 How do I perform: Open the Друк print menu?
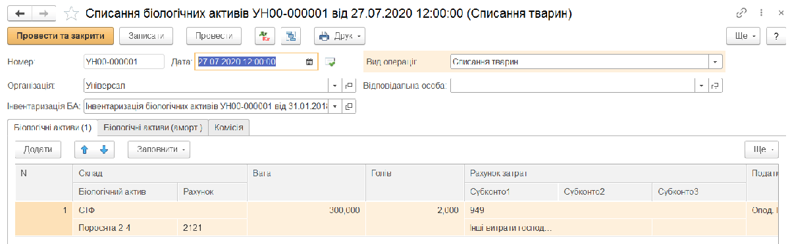click(x=340, y=36)
